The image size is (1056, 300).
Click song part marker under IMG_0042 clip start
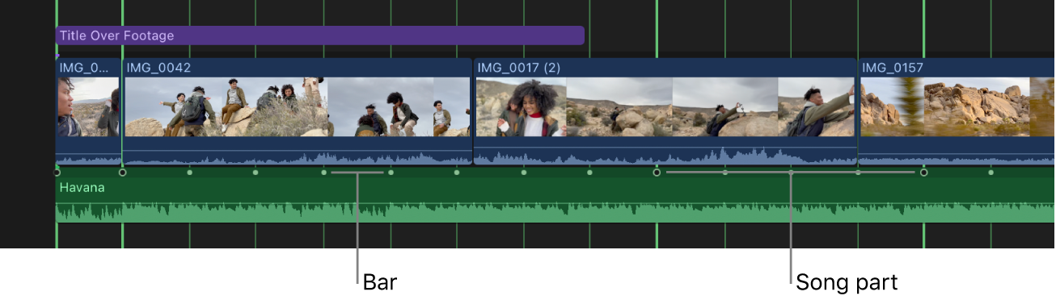[122, 172]
